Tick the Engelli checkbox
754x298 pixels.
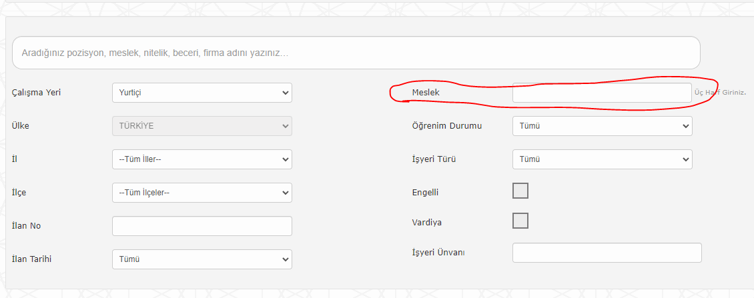coord(520,191)
